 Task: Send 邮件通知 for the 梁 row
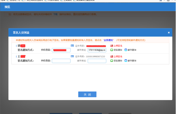(132, 50)
